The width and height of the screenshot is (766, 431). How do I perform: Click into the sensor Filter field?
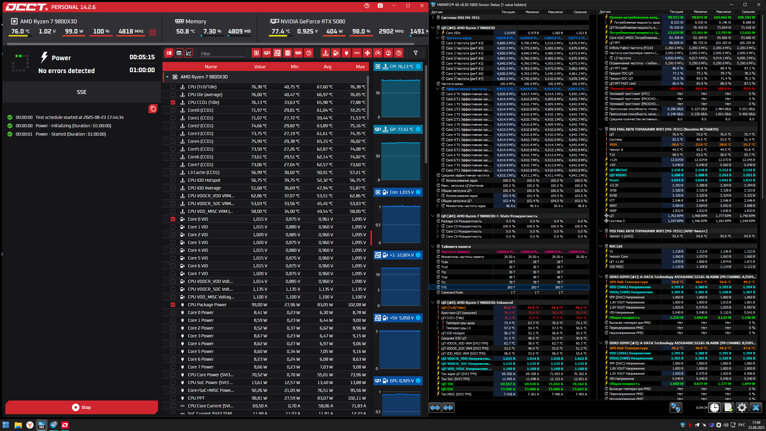(222, 54)
